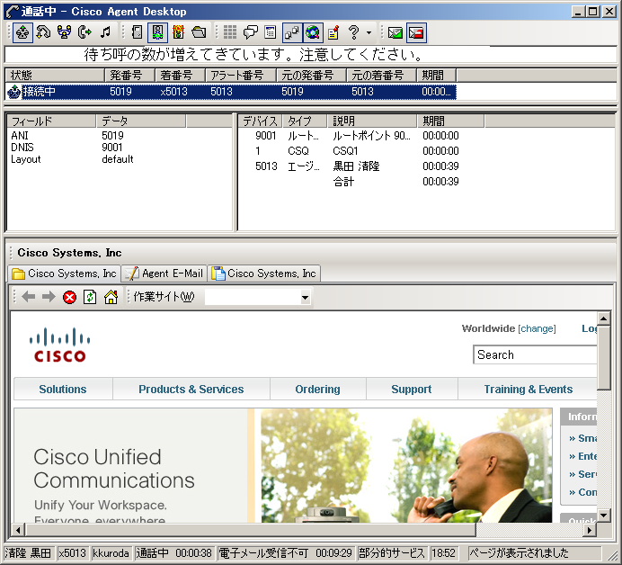Open the Ordering menu on webpage
Image resolution: width=622 pixels, height=565 pixels.
coord(318,389)
